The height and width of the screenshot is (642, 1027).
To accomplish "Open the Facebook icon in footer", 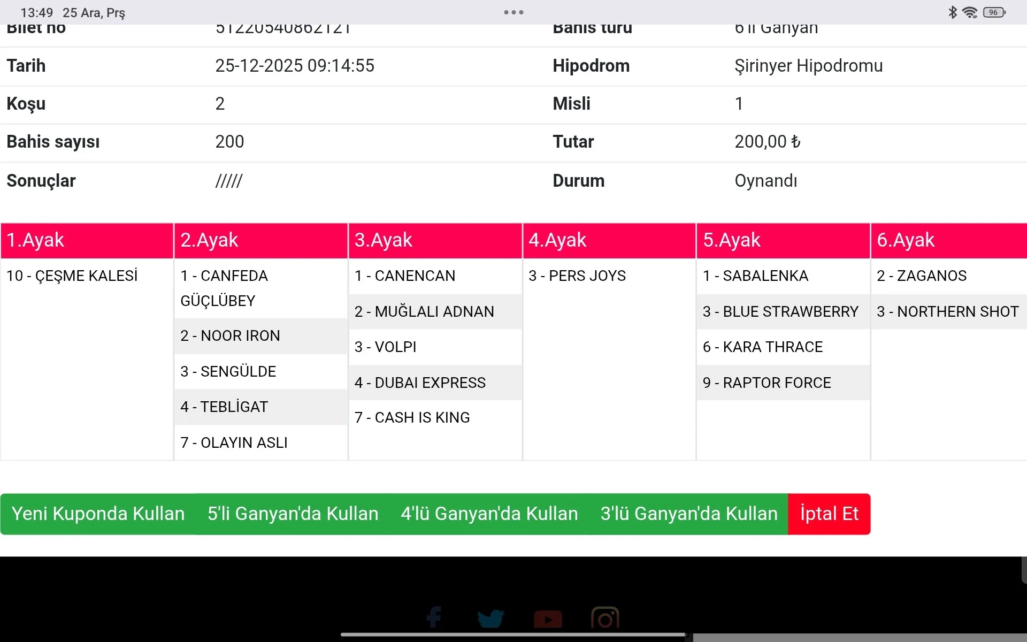I will (434, 618).
